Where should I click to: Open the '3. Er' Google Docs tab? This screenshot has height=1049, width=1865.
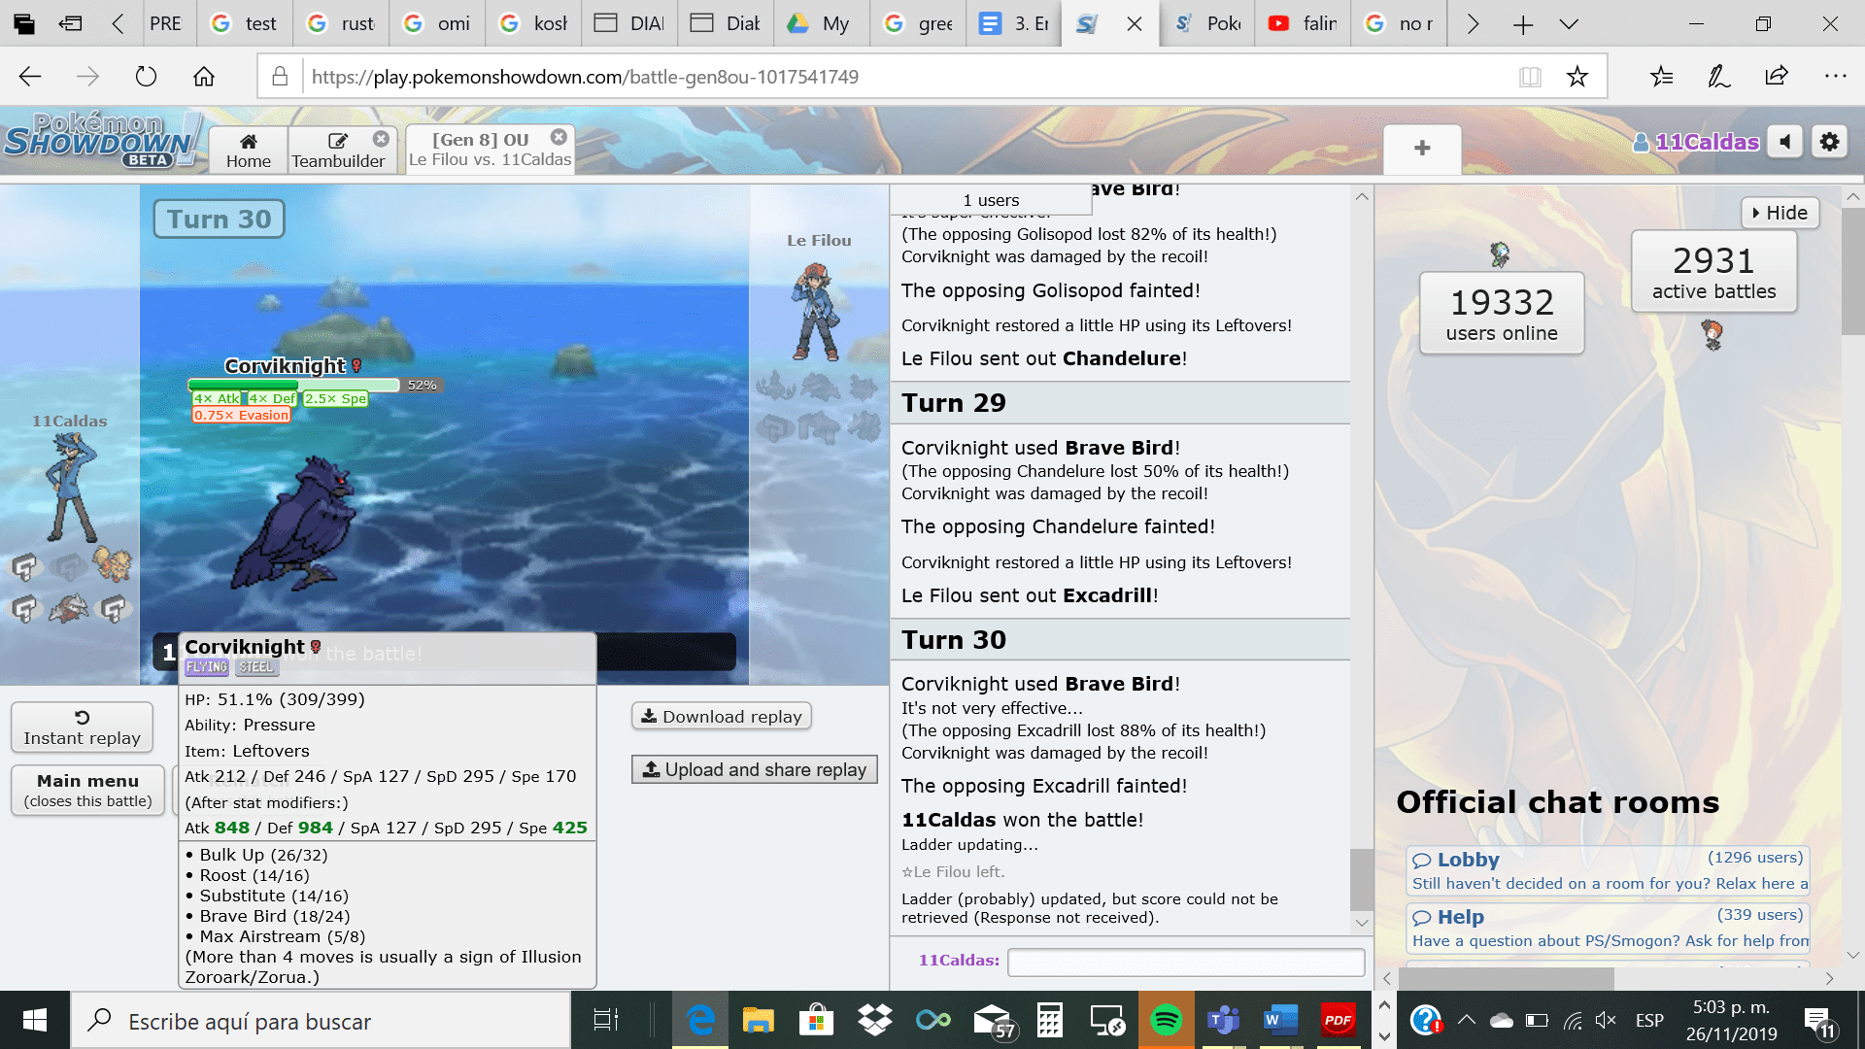tap(1014, 24)
